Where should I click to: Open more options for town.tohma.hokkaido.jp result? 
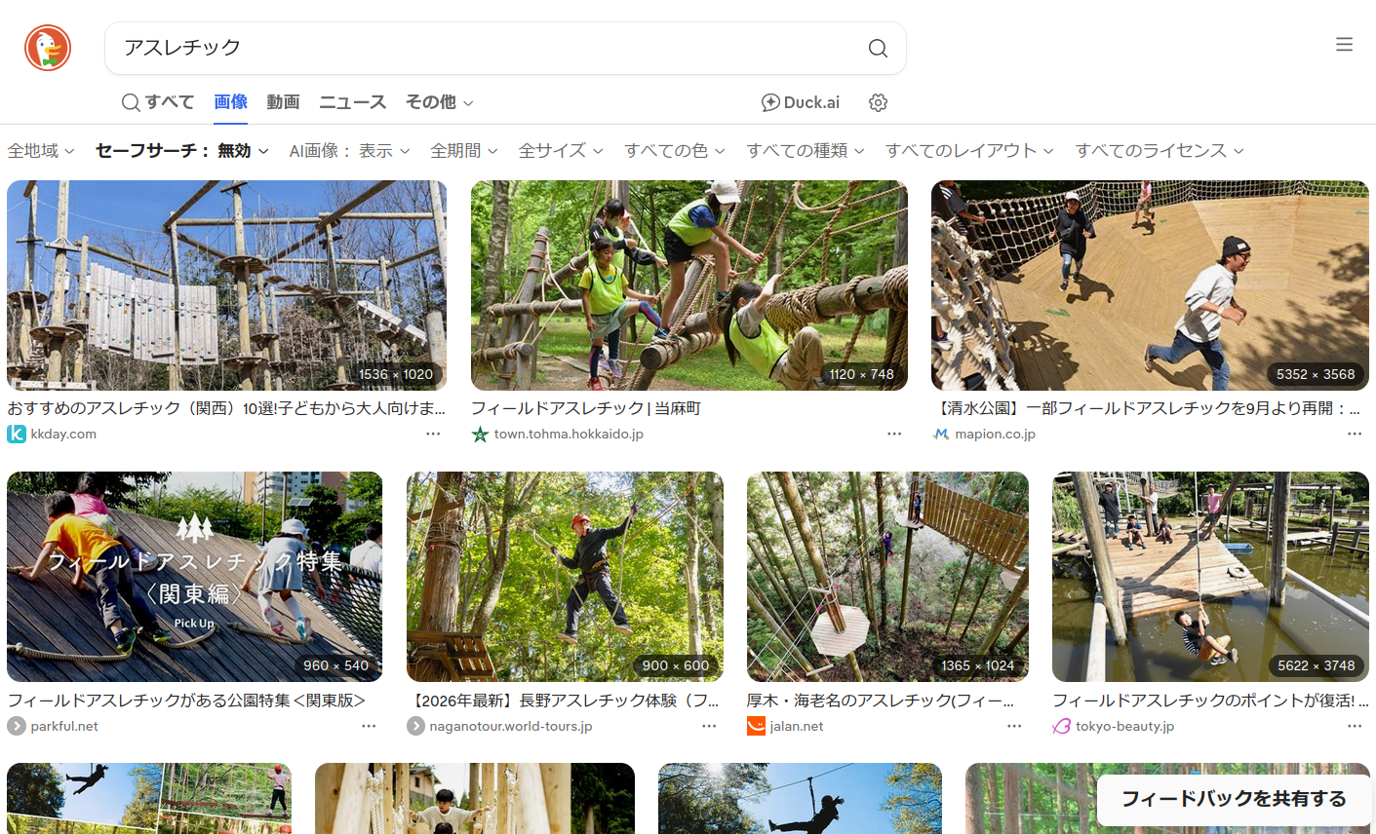click(894, 434)
